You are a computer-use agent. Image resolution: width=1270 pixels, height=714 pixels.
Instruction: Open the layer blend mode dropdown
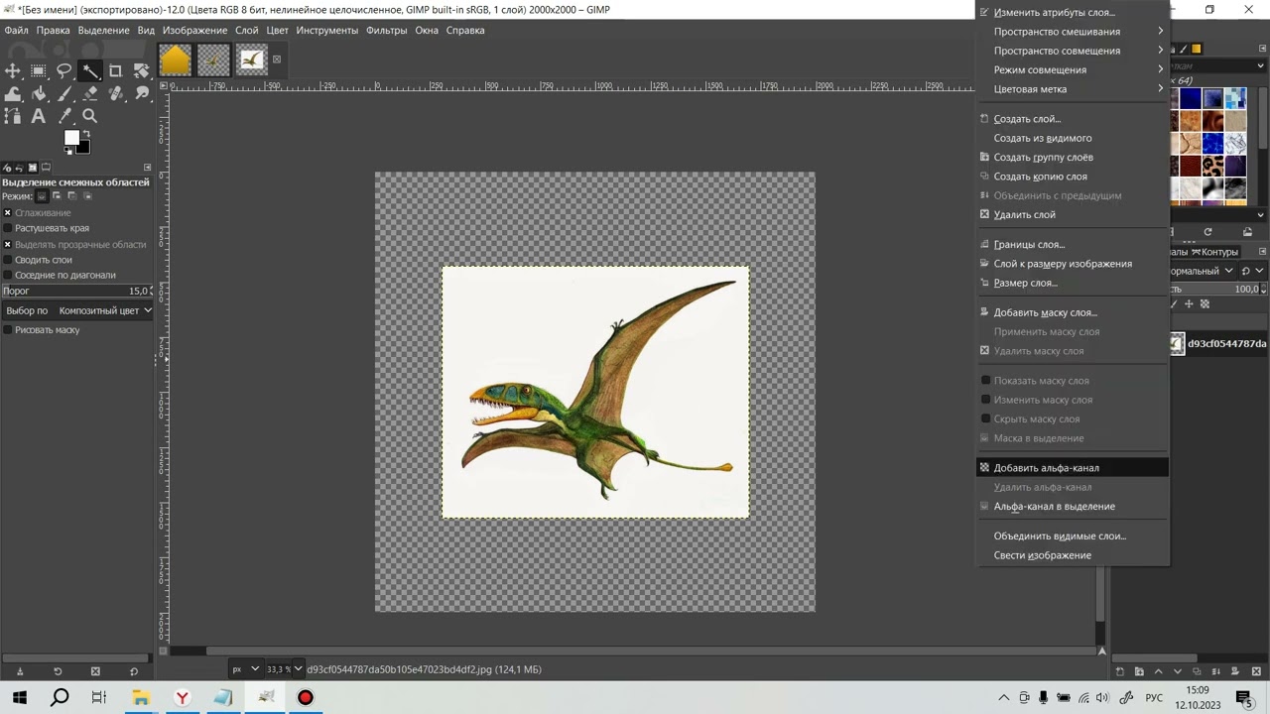pos(1203,271)
